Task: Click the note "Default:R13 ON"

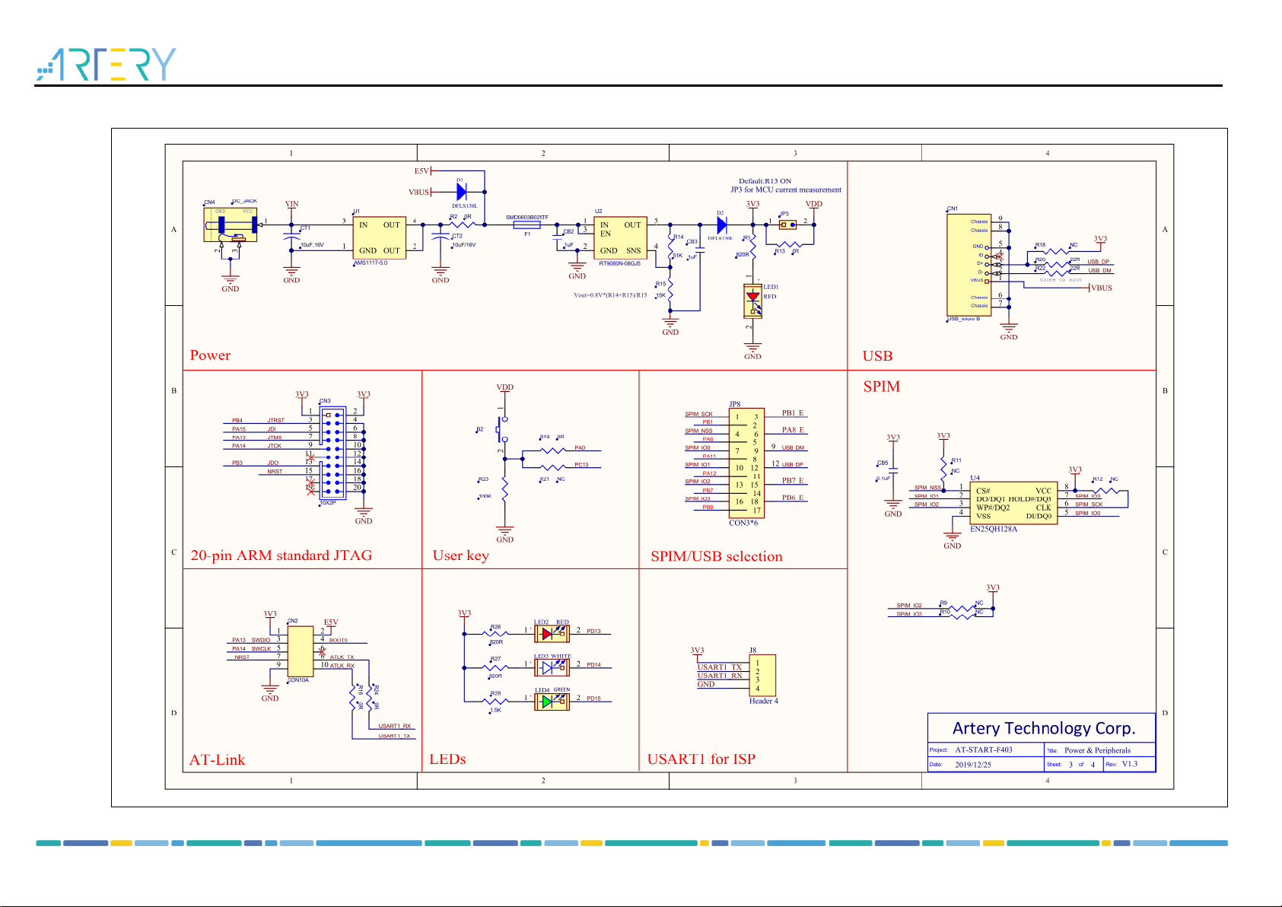Action: click(x=765, y=181)
